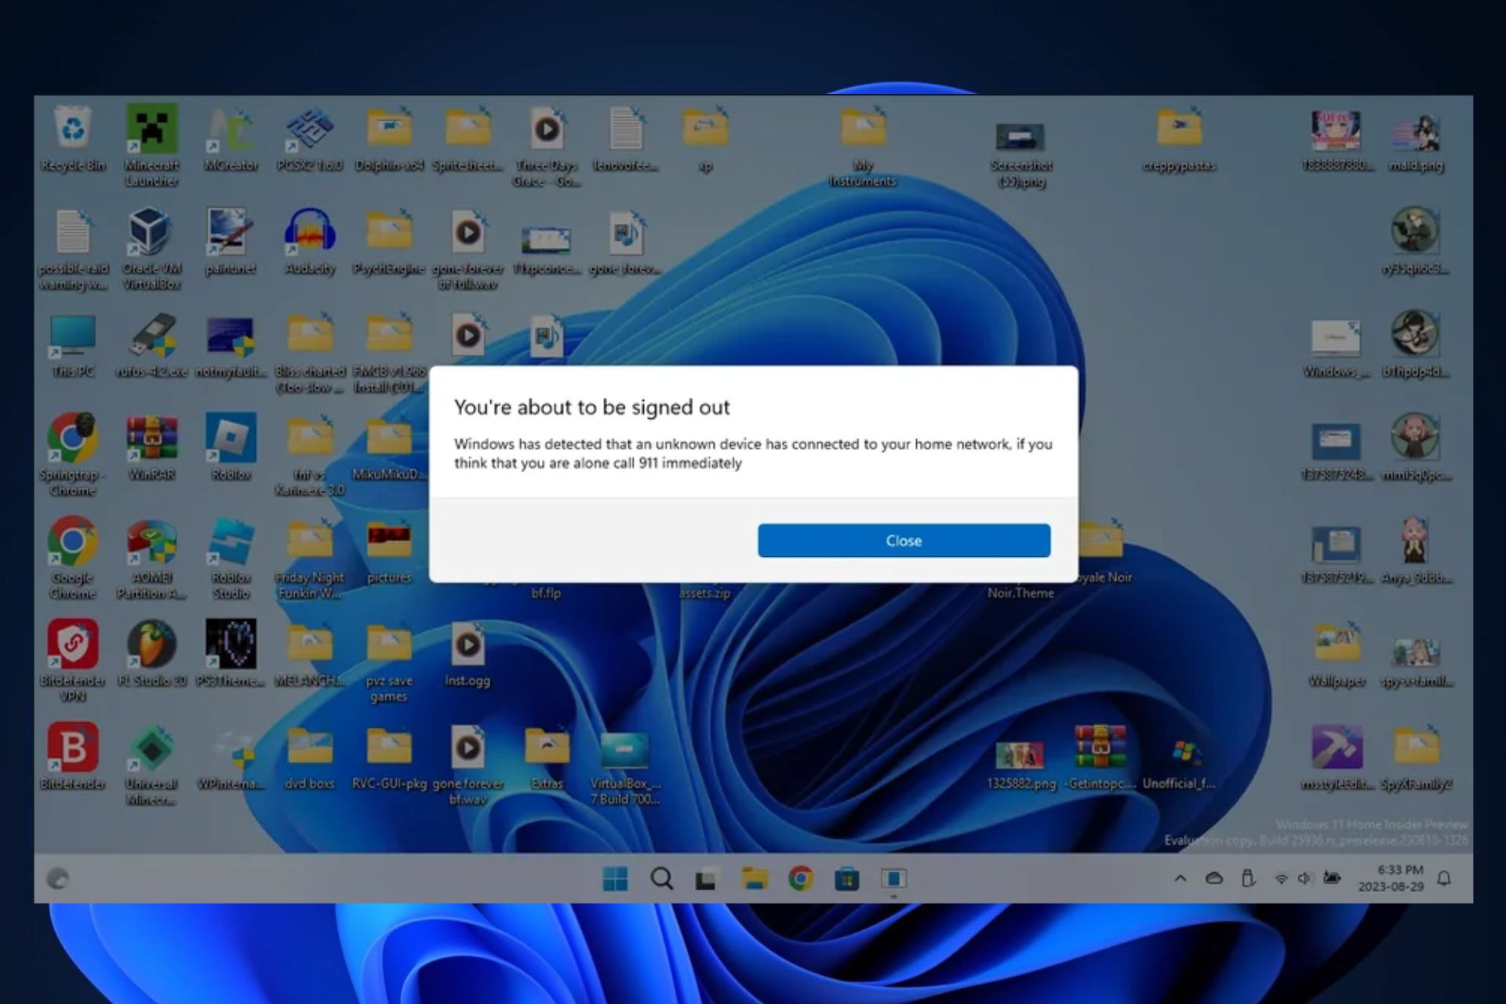1506x1004 pixels.
Task: Select the Unofficial_f file icon
Action: pos(1179,765)
